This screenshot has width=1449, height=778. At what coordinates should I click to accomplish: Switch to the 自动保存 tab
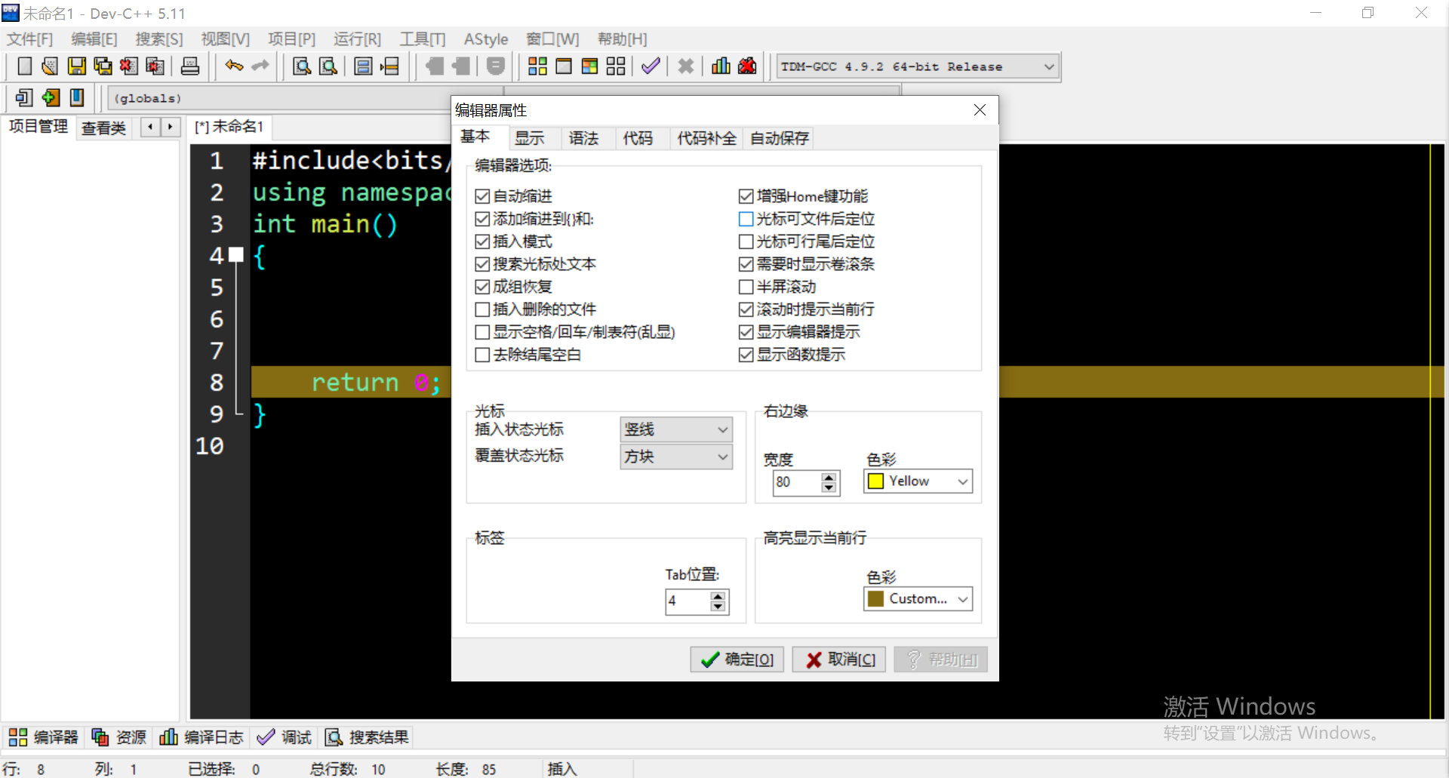[779, 138]
